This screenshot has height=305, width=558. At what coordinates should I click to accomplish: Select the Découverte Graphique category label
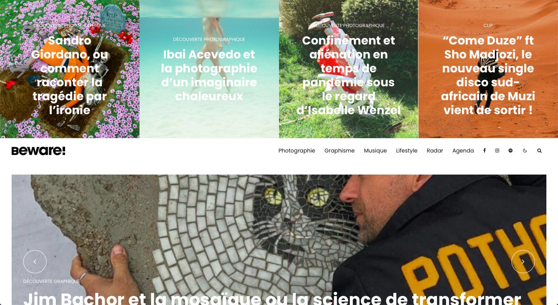point(51,281)
